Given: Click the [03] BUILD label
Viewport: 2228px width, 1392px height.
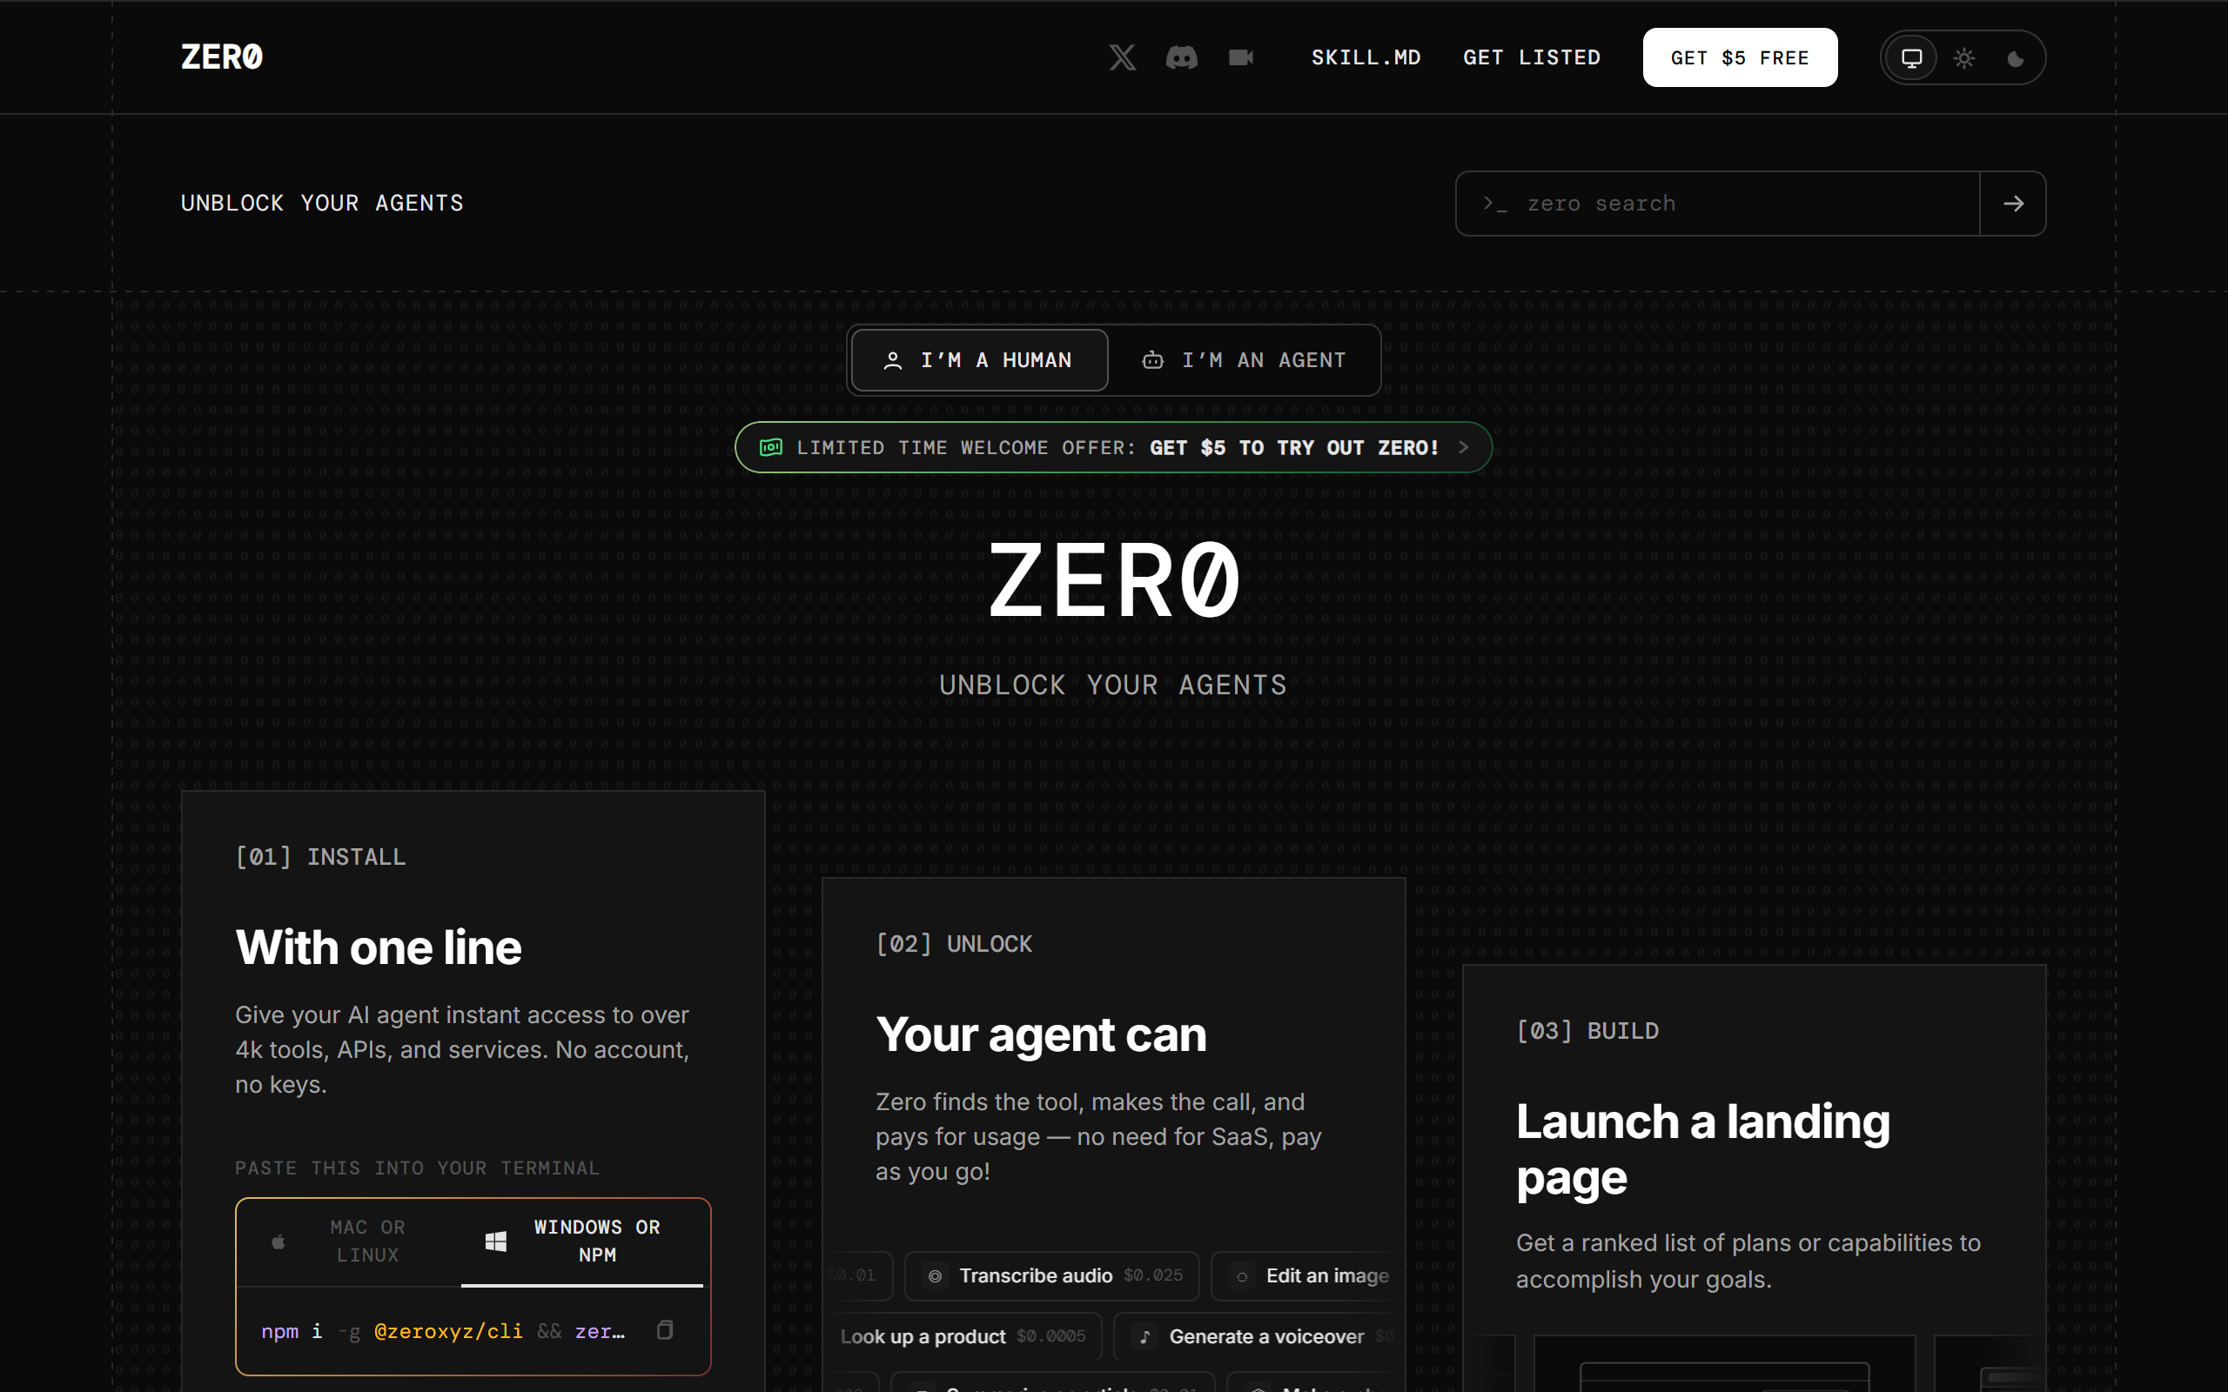Looking at the screenshot, I should (1587, 1031).
